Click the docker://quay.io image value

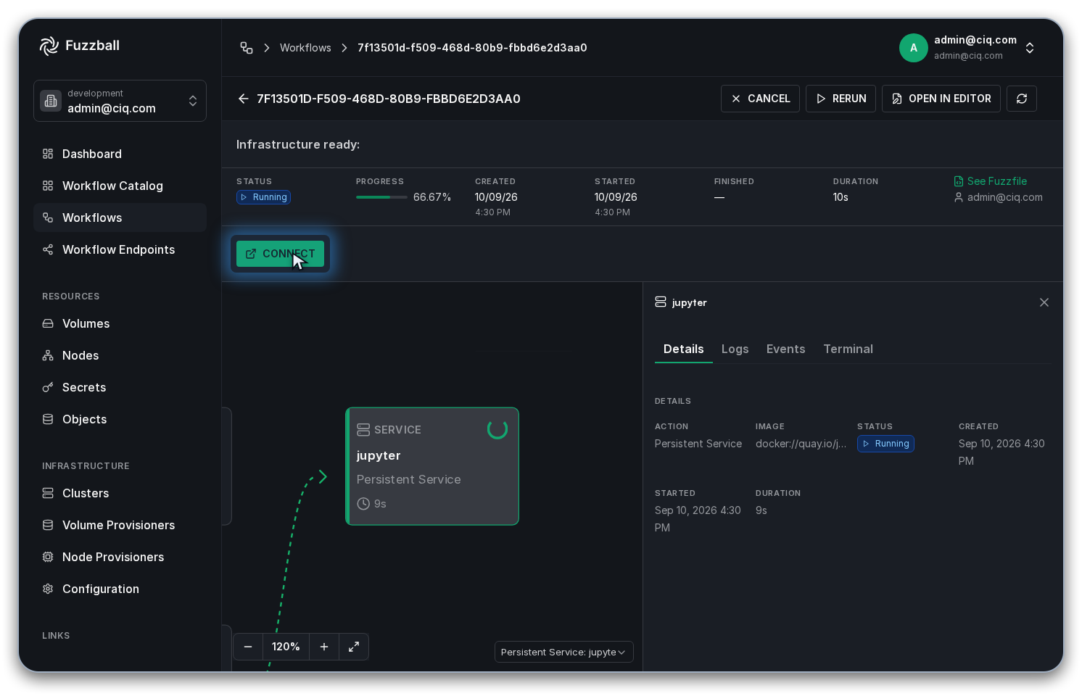801,444
